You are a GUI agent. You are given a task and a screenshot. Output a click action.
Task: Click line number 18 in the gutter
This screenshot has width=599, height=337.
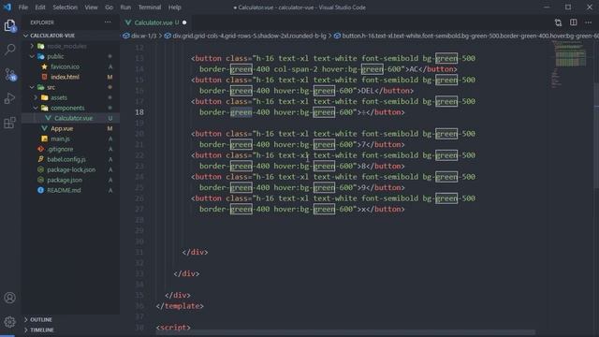pos(139,112)
